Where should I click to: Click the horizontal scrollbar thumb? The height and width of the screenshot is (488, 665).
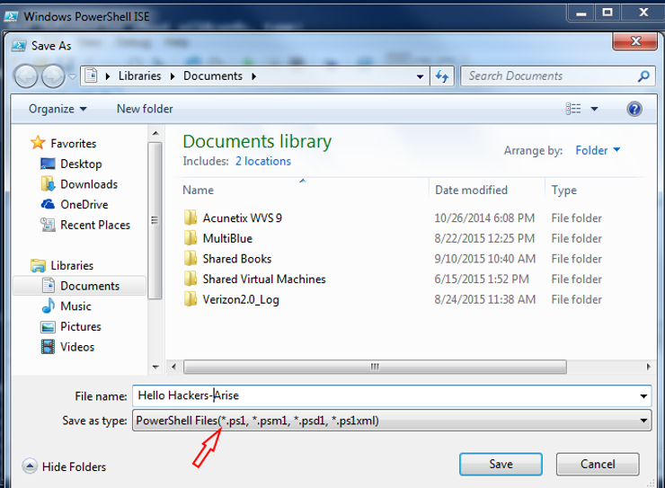click(375, 367)
